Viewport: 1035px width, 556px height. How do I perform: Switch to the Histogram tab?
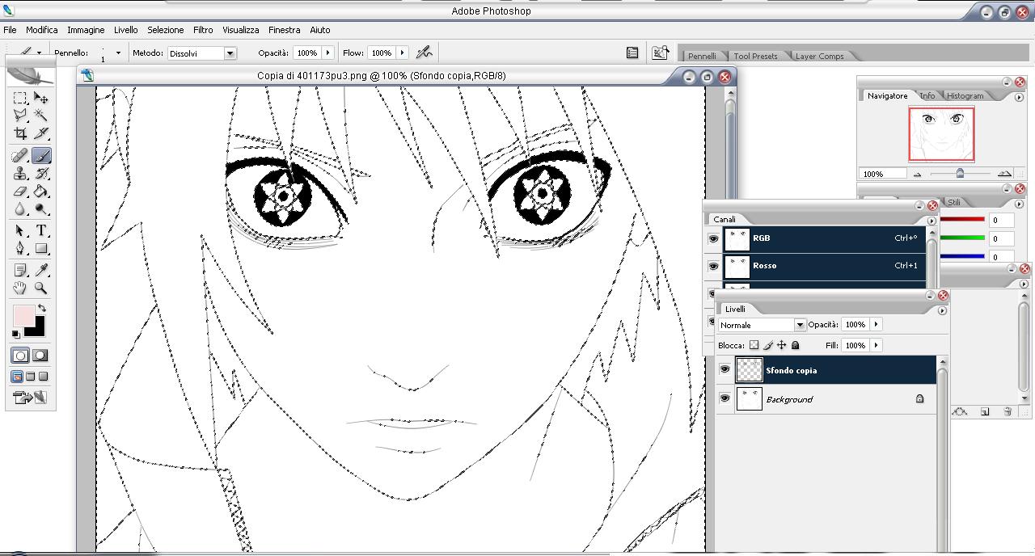tap(965, 95)
